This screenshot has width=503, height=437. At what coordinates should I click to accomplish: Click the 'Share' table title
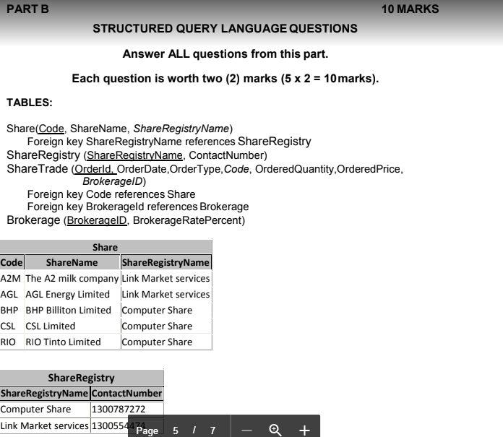[x=106, y=247]
